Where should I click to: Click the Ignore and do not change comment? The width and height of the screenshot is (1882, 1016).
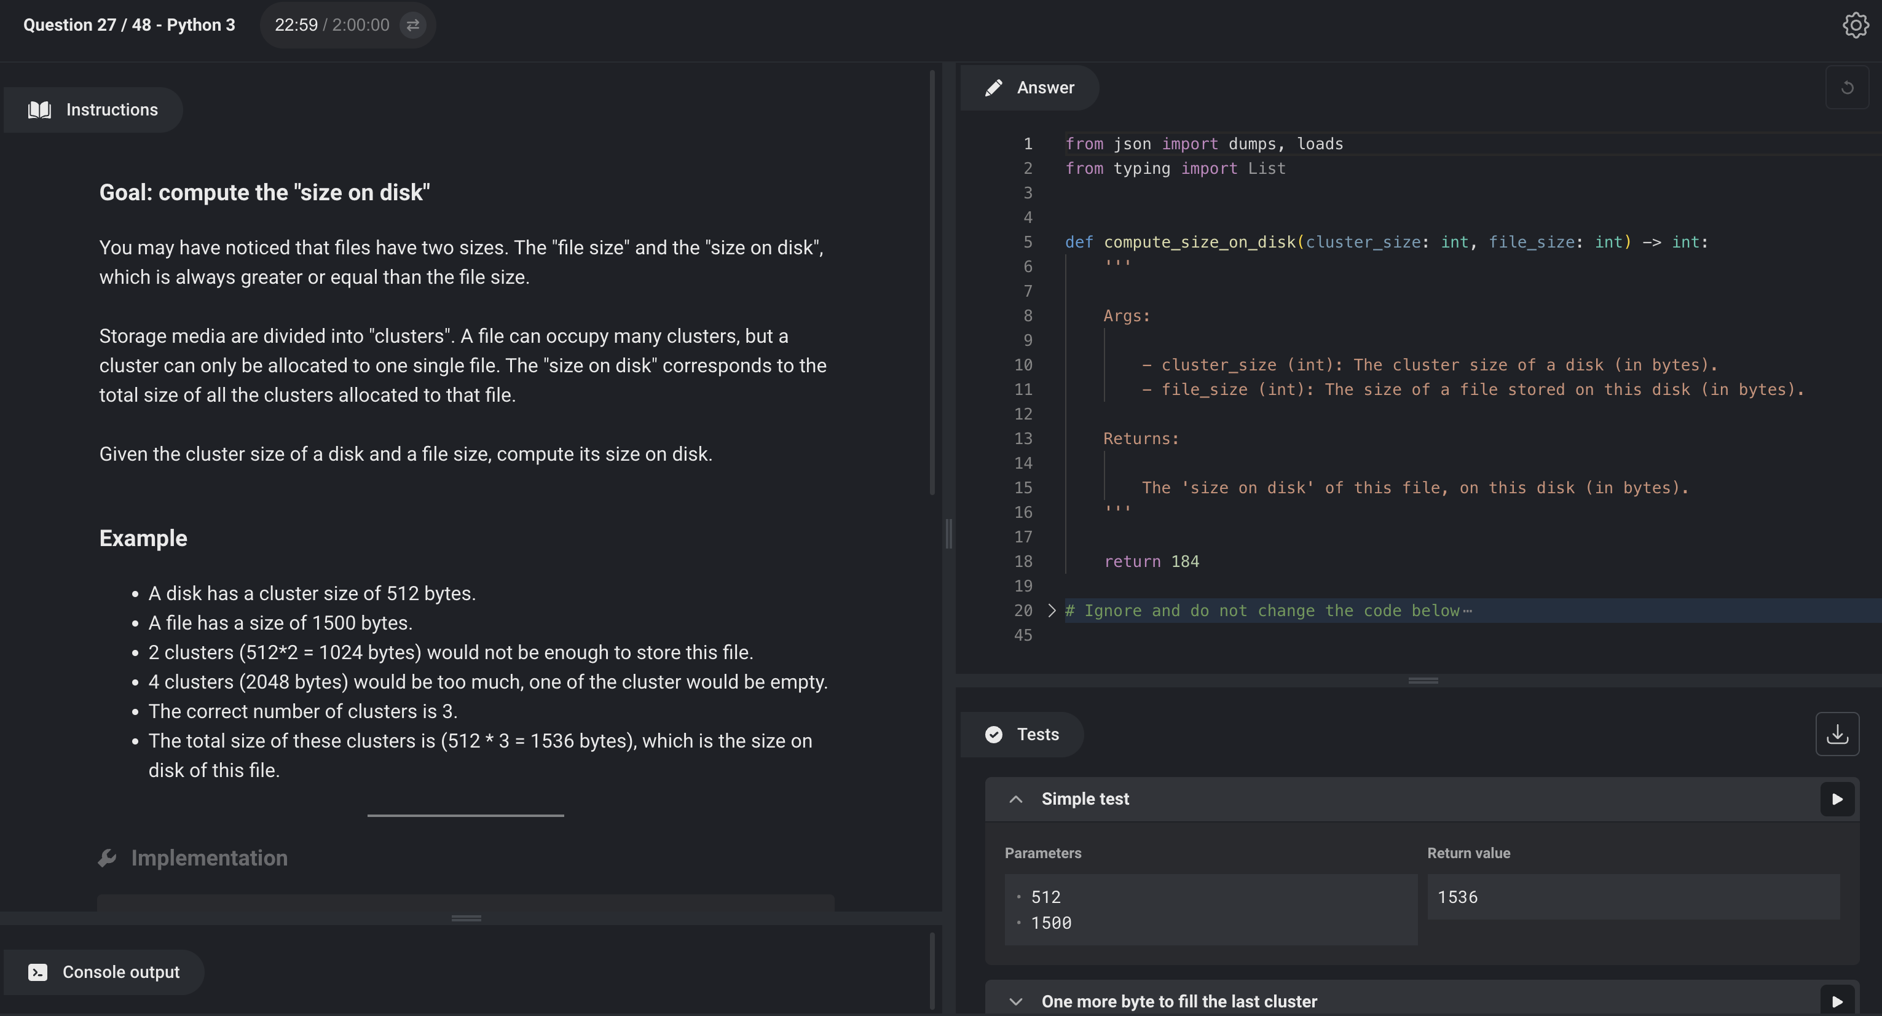[x=1262, y=611]
